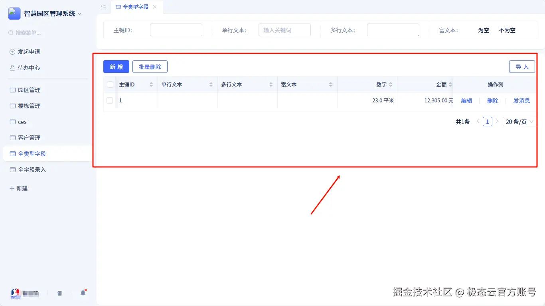Click the 操作列 column header

coord(496,84)
